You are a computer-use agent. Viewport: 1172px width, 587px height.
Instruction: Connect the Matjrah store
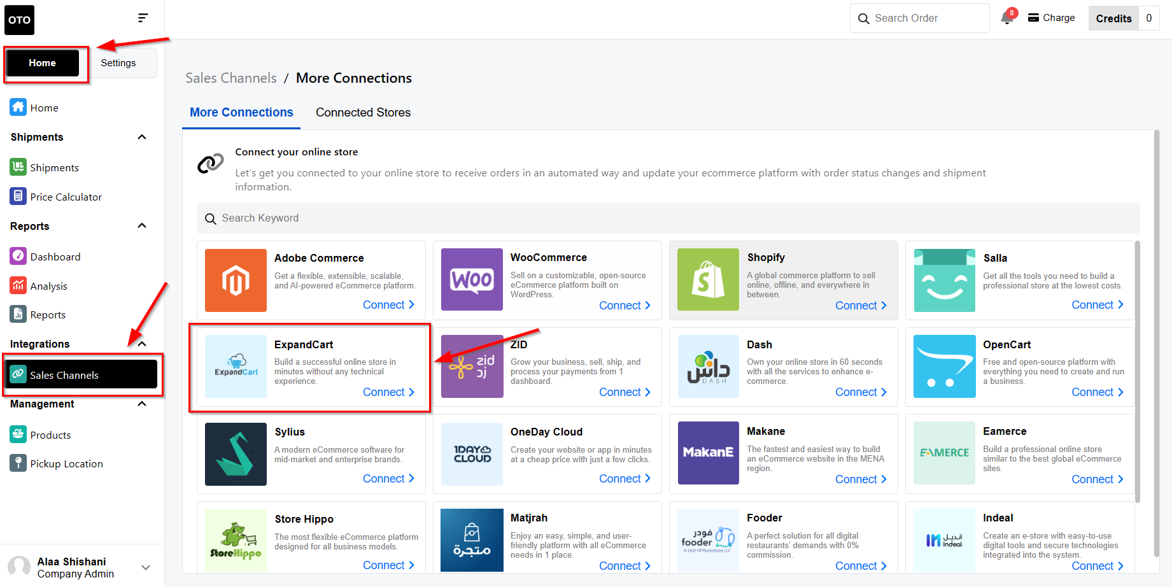pyautogui.click(x=625, y=566)
